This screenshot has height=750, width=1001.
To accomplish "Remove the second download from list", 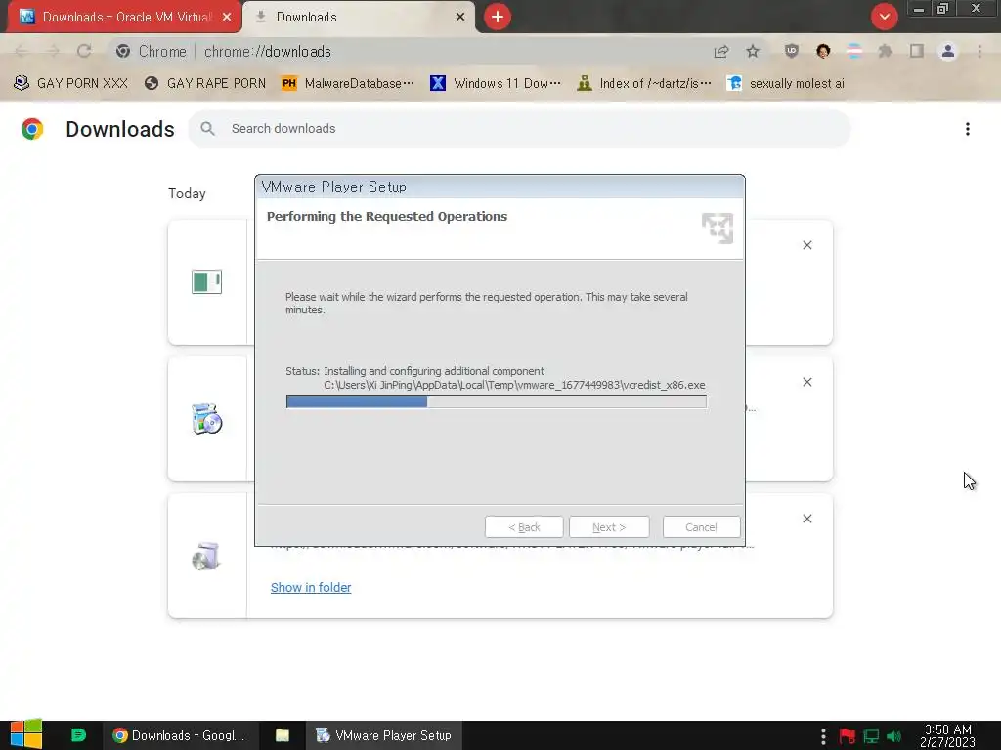I will (806, 382).
